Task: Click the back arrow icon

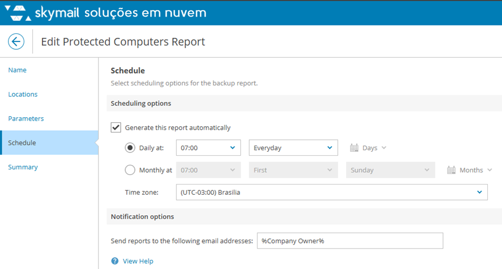Action: coord(16,41)
